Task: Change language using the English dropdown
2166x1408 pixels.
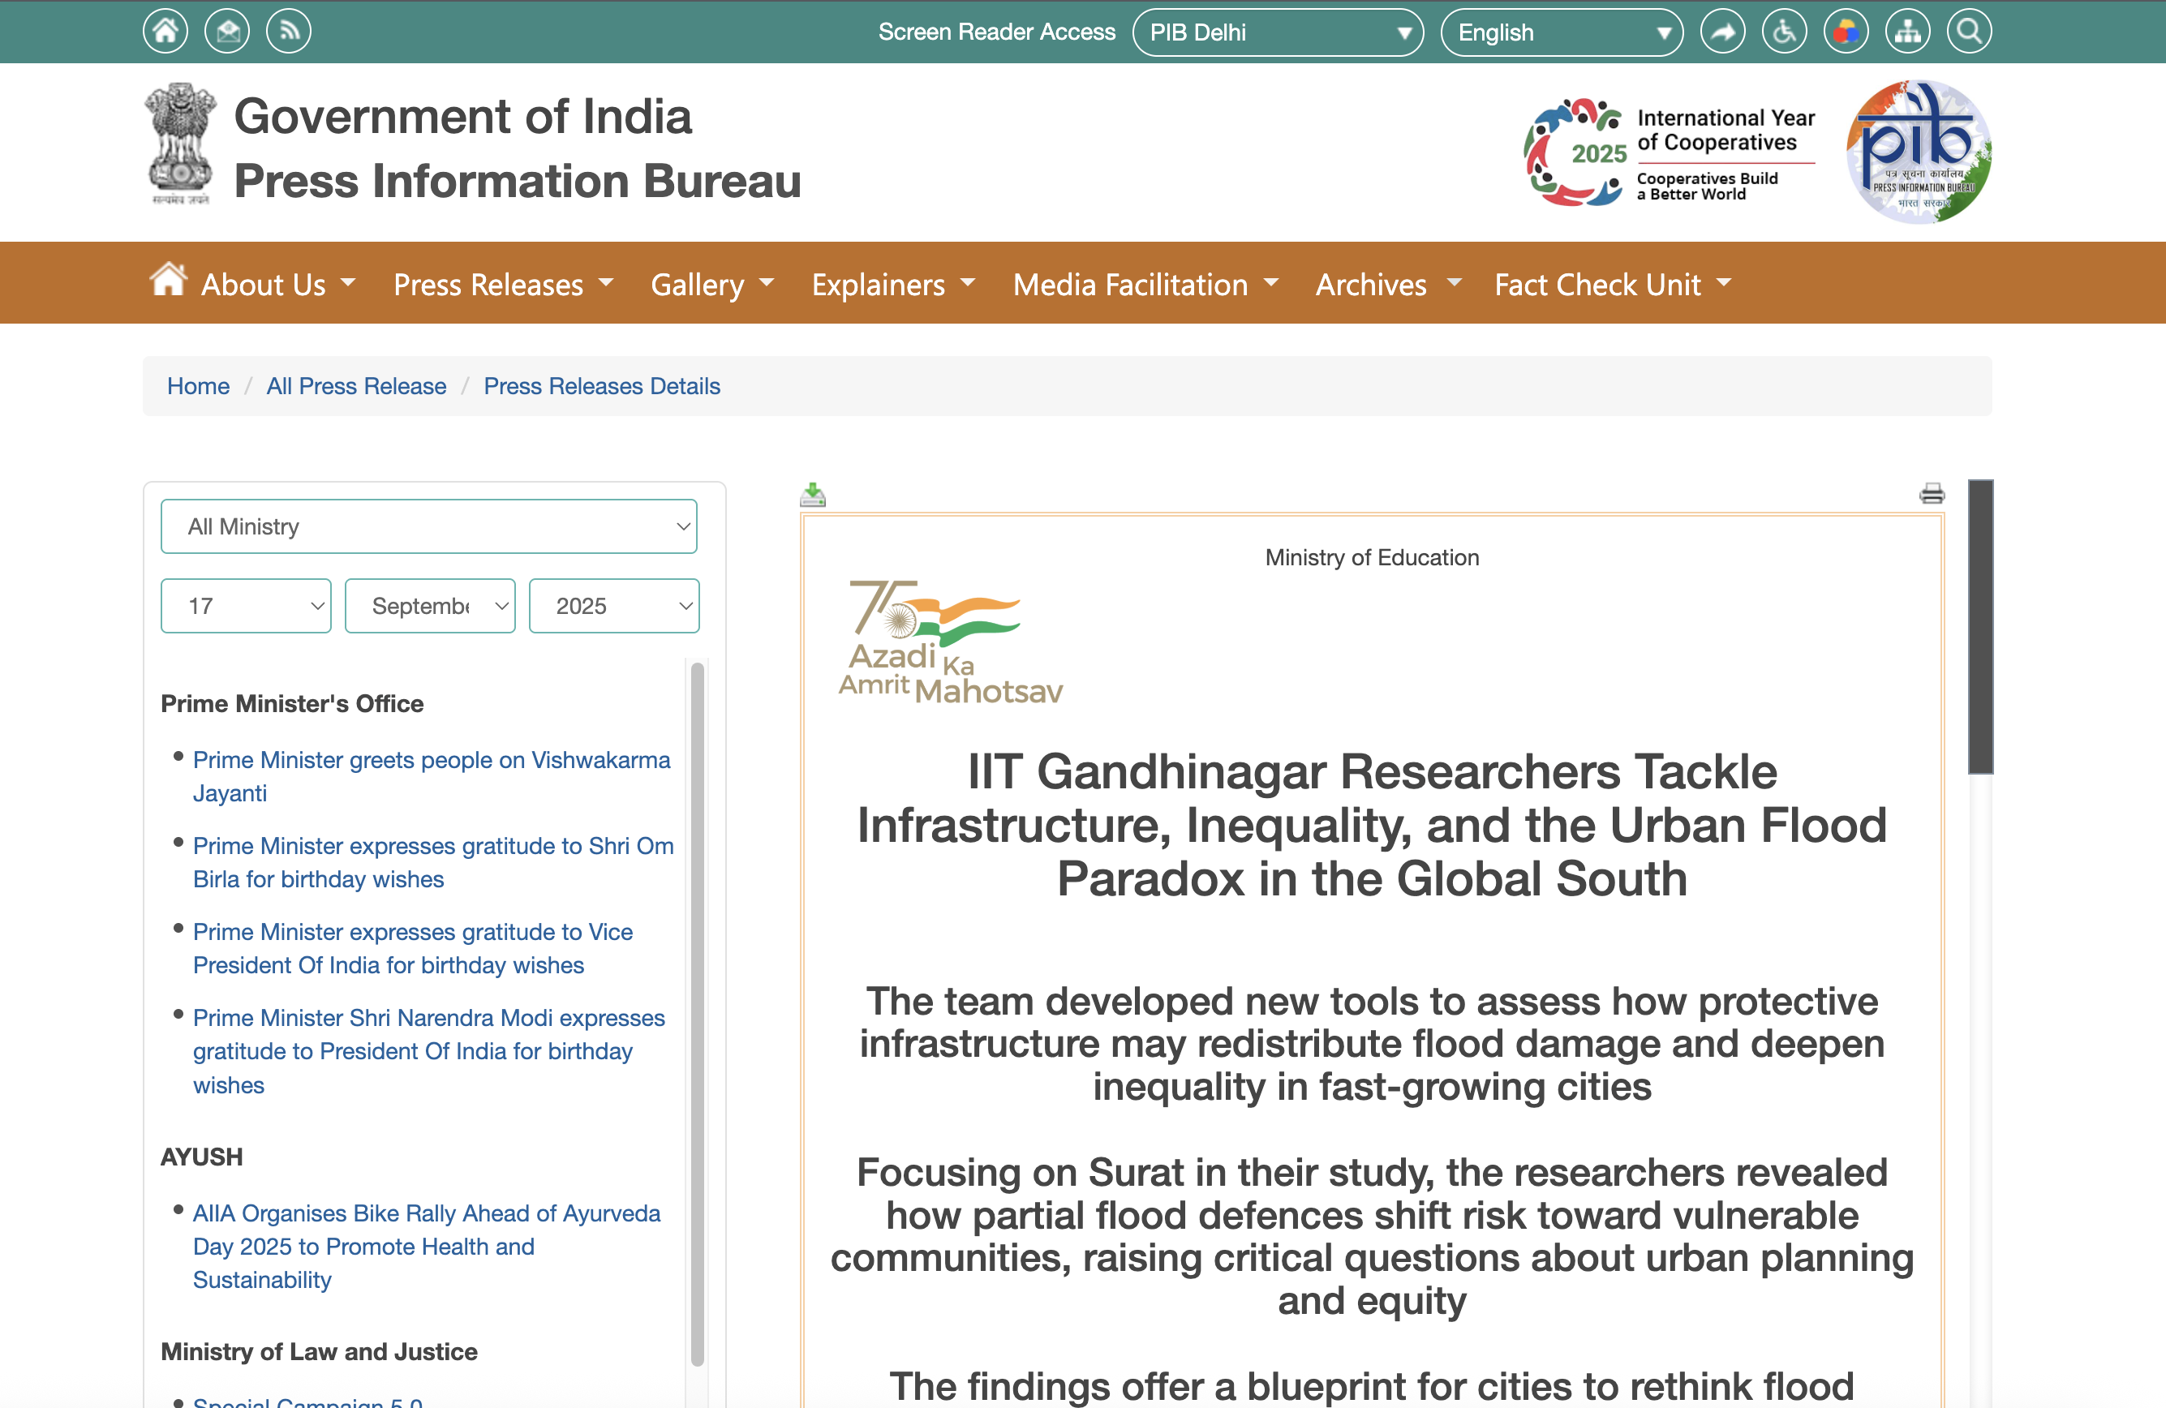Action: 1562,32
